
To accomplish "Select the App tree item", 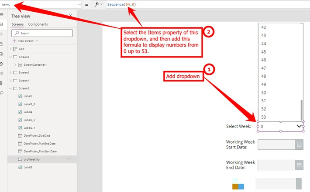I will point(21,49).
